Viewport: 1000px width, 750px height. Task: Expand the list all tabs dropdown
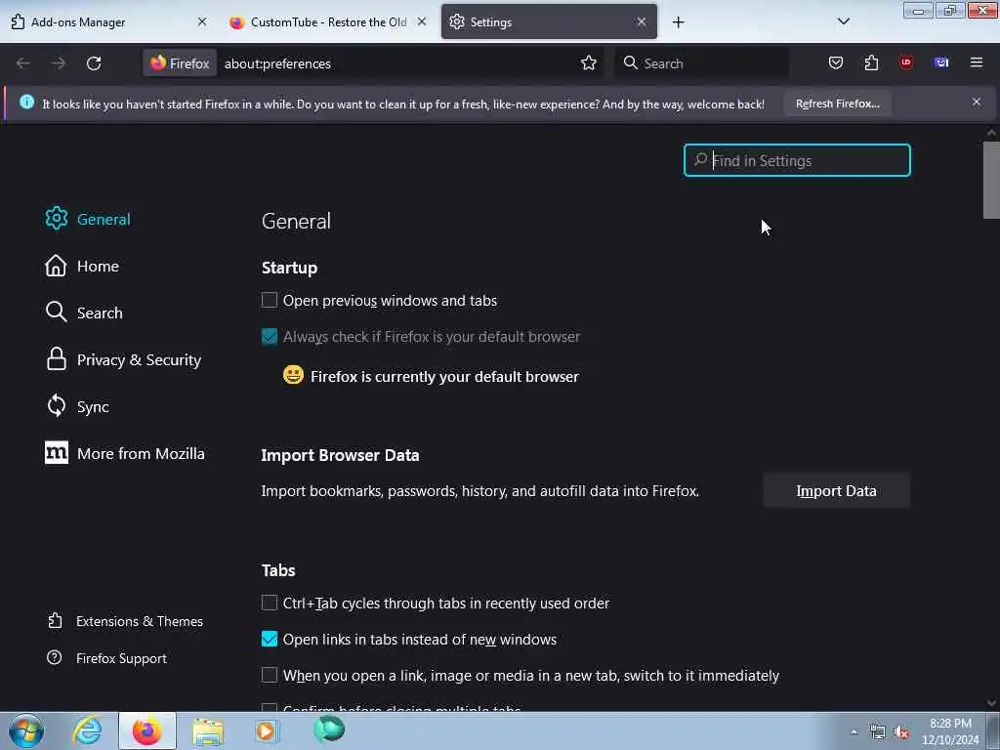[x=843, y=21]
